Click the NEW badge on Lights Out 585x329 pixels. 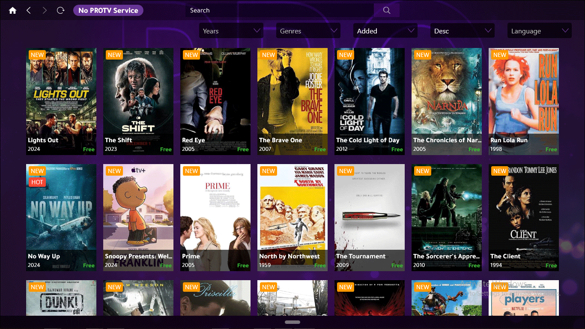pos(37,55)
